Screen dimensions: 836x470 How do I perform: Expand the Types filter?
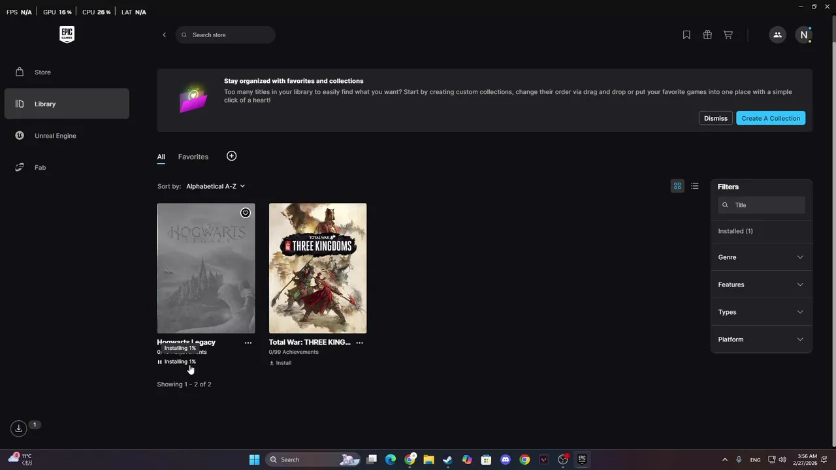(762, 312)
